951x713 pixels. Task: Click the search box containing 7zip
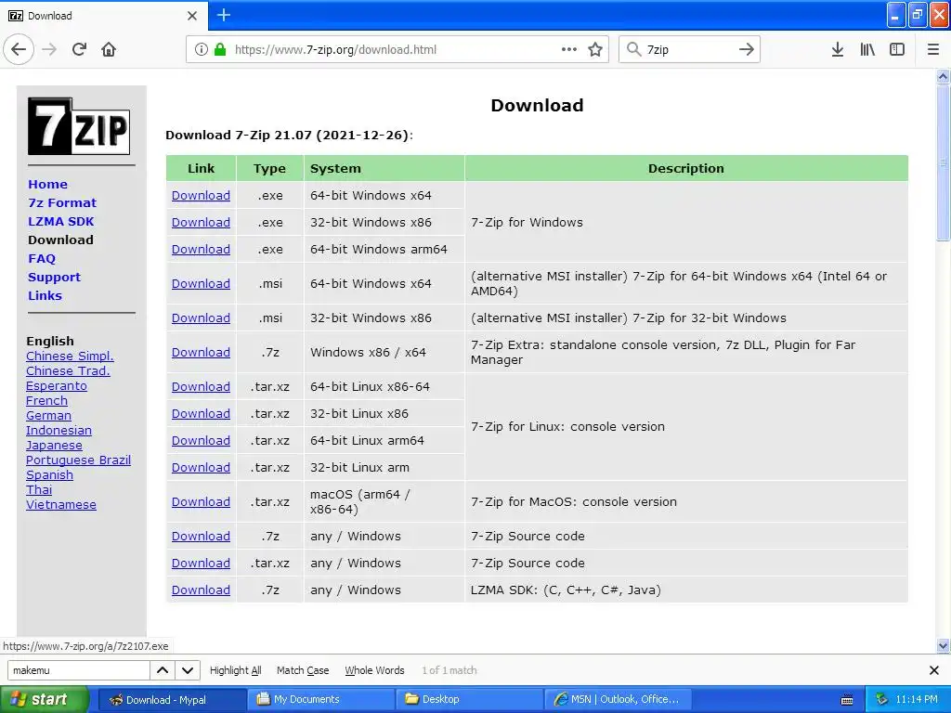click(688, 49)
